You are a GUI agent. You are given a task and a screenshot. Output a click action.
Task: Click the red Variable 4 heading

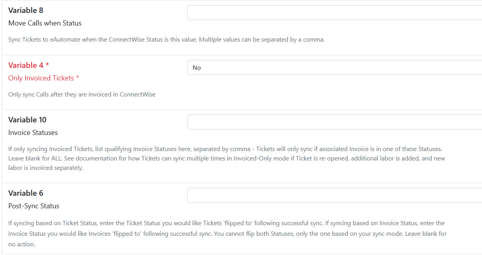pyautogui.click(x=26, y=65)
